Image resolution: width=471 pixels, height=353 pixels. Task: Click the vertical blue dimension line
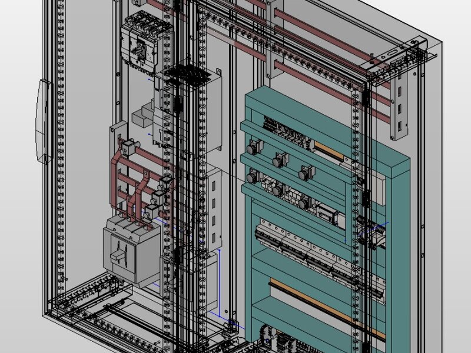pyautogui.click(x=219, y=283)
